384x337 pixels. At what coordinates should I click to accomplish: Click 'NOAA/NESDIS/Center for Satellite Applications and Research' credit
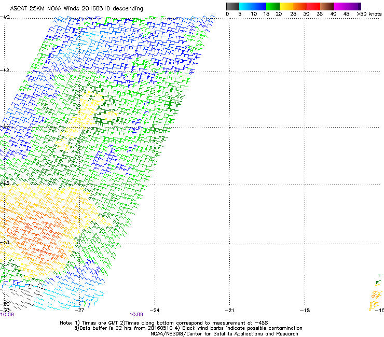tap(224, 334)
